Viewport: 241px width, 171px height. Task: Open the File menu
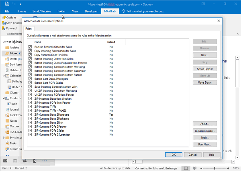[7, 11]
